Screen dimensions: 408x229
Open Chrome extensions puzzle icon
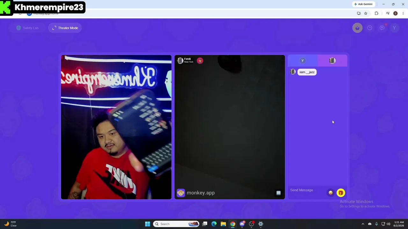(376, 13)
